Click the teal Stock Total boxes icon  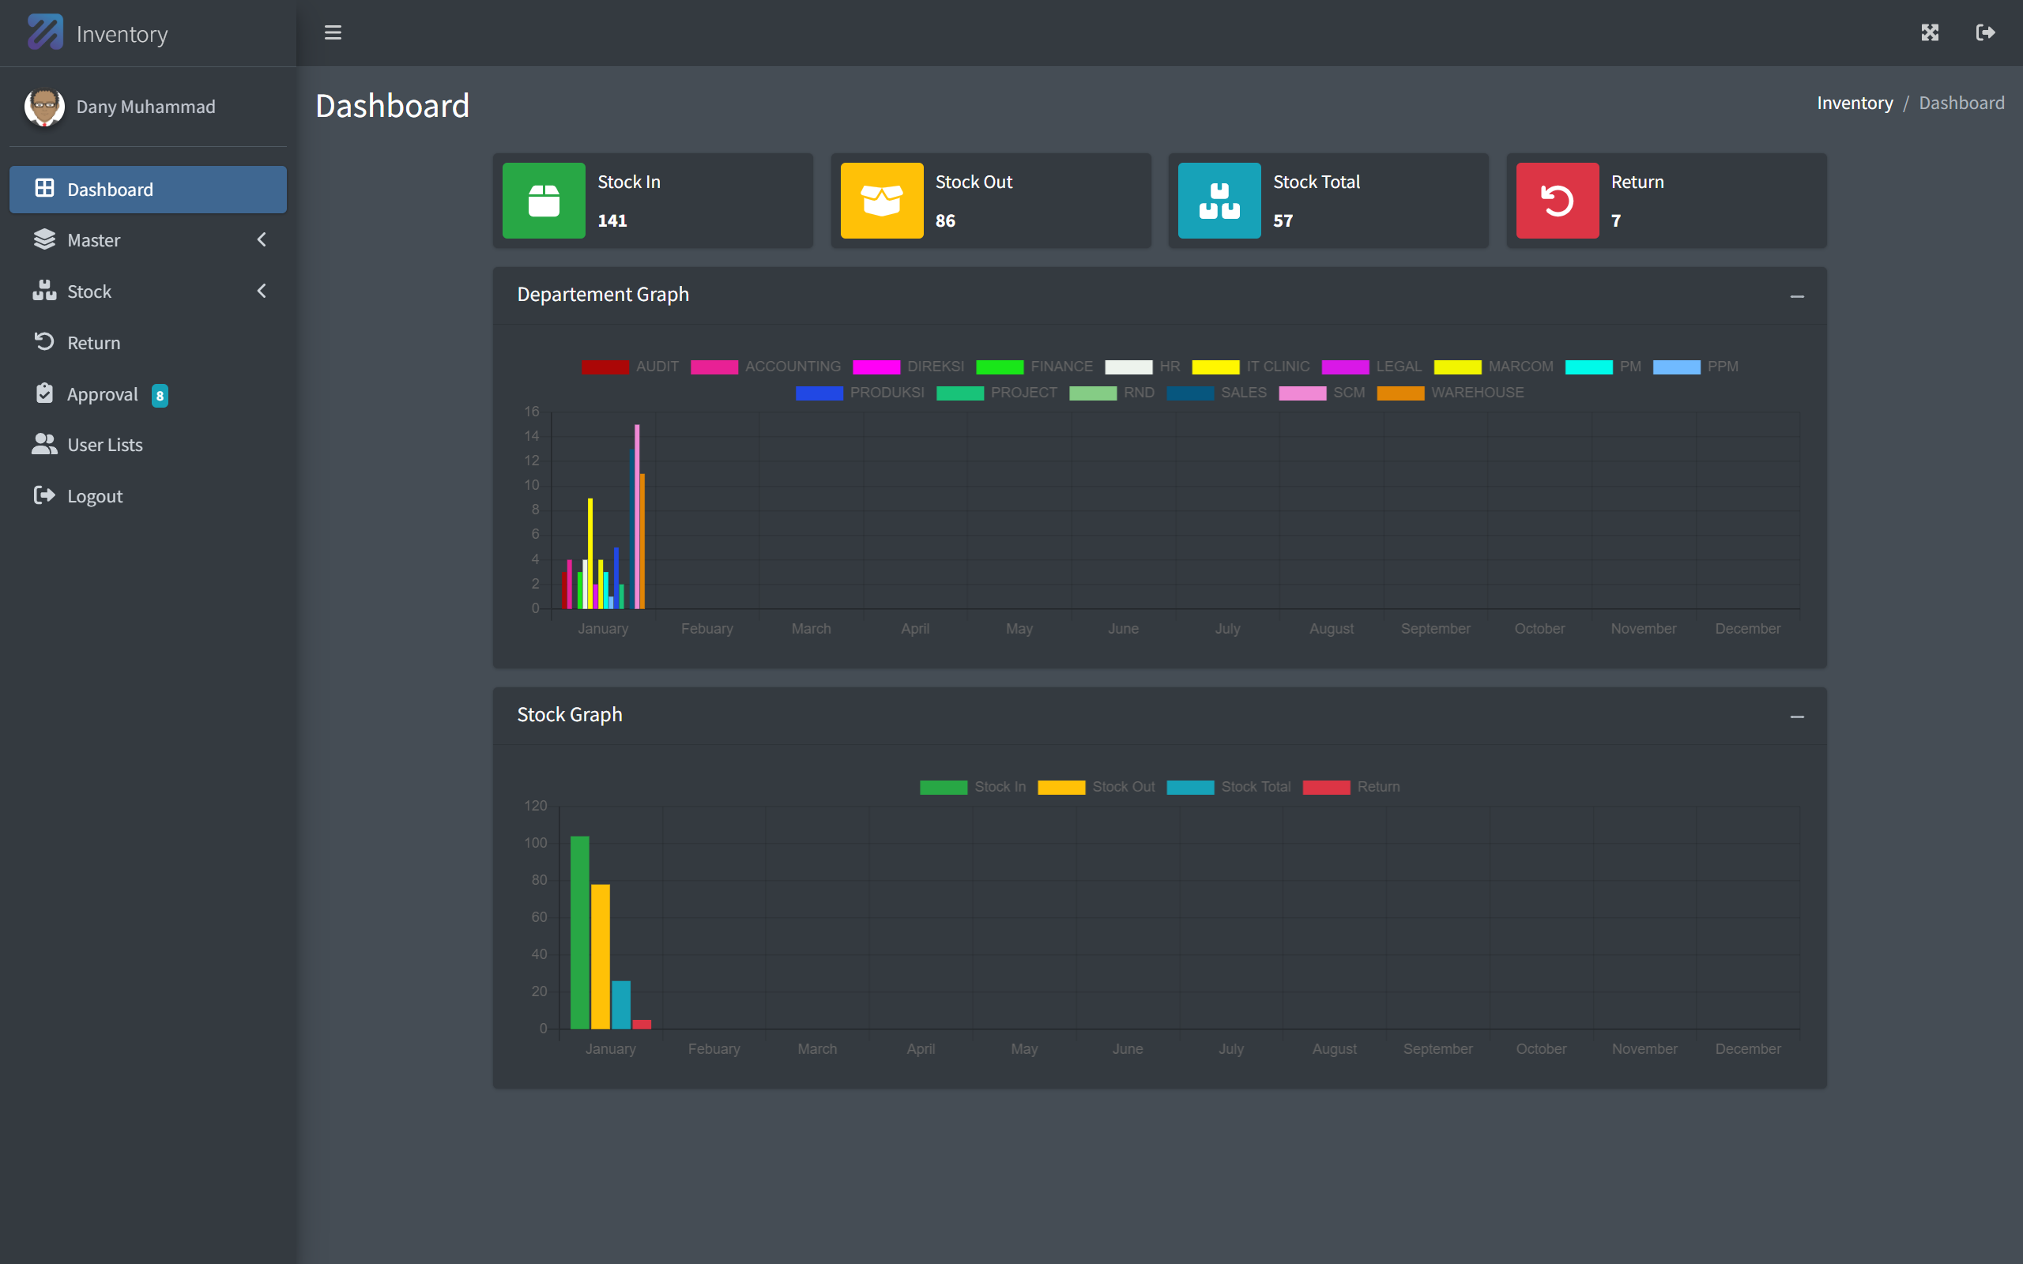pos(1219,201)
